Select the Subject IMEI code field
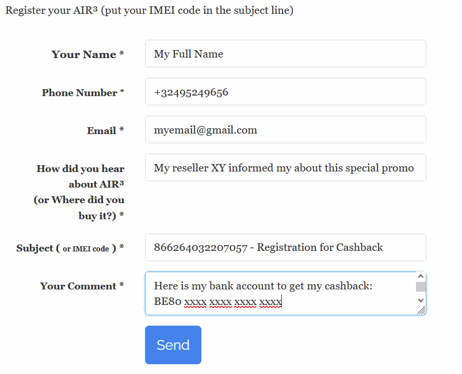 [x=285, y=247]
